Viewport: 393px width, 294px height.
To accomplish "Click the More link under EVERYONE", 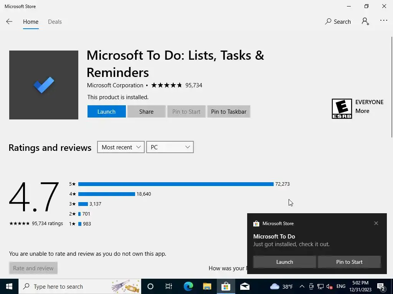I will [362, 111].
